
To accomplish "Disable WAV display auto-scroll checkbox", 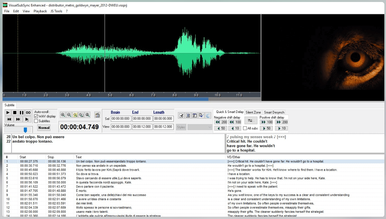I will pyautogui.click(x=36, y=116).
